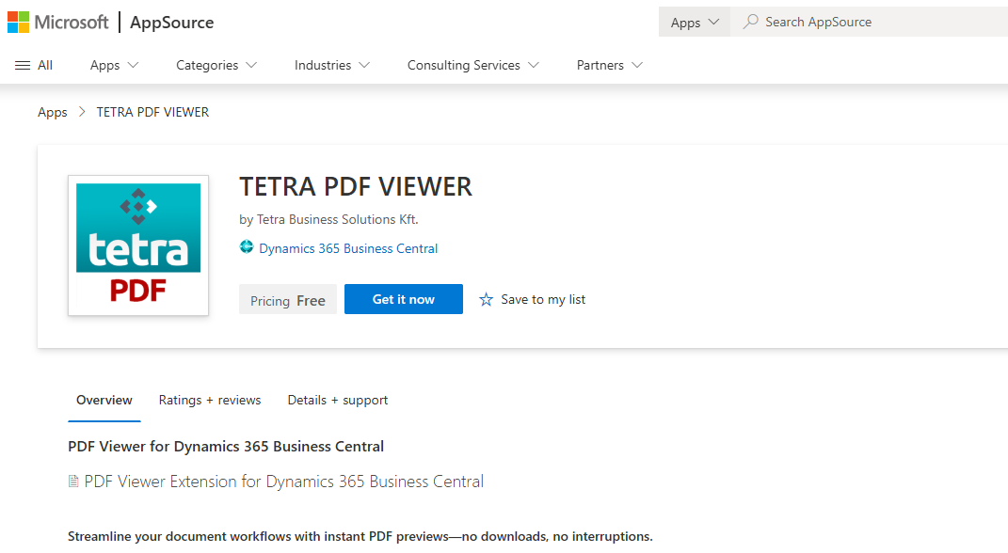
Task: Click the TETRA PDF logo thumbnail
Action: 137,245
